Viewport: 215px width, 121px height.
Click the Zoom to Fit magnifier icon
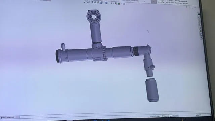coord(85,2)
